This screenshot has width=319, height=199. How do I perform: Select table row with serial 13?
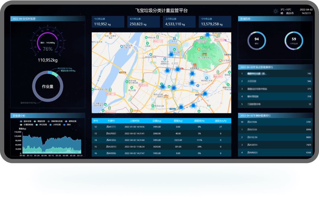(x=161, y=133)
